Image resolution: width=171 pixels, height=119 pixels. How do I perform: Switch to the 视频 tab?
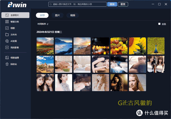point(73,15)
